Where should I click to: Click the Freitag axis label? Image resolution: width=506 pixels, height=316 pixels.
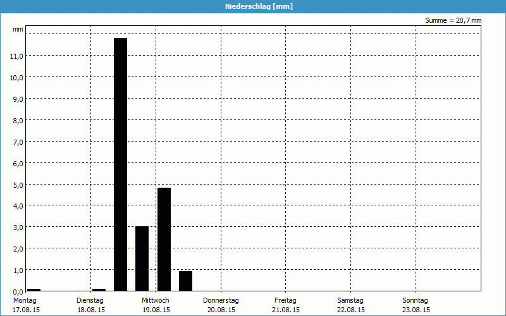[285, 300]
